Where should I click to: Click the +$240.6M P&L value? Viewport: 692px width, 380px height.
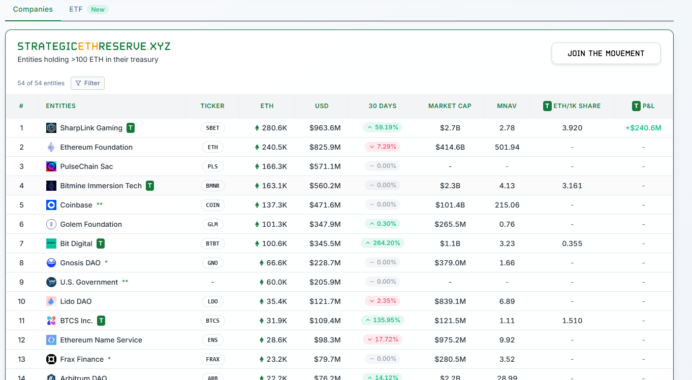click(643, 128)
